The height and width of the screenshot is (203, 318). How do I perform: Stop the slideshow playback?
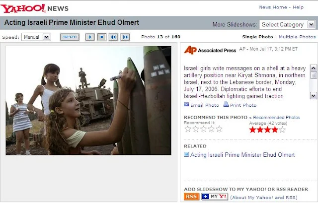[x=101, y=37]
